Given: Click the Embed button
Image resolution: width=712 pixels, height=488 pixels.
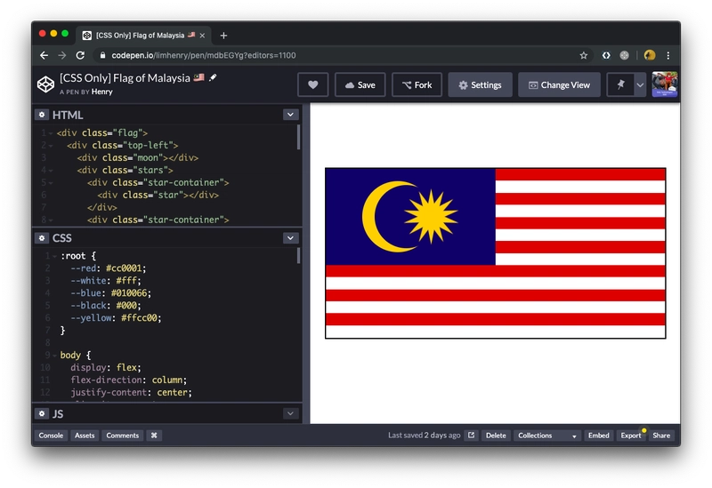Looking at the screenshot, I should tap(598, 436).
